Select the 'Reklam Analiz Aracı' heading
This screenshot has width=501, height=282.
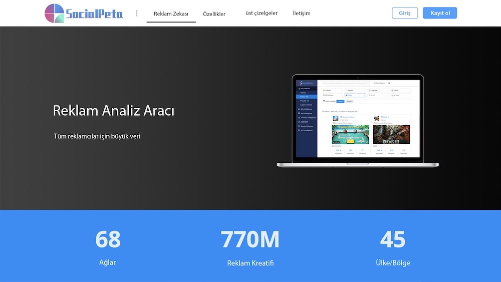(x=113, y=111)
